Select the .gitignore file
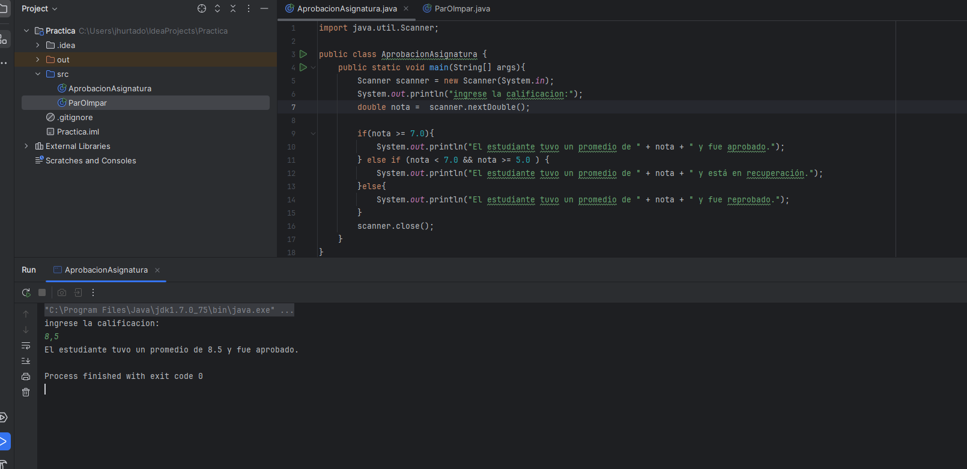The width and height of the screenshot is (967, 469). tap(75, 117)
